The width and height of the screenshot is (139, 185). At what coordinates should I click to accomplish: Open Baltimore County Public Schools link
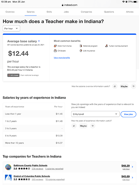click(30, 165)
